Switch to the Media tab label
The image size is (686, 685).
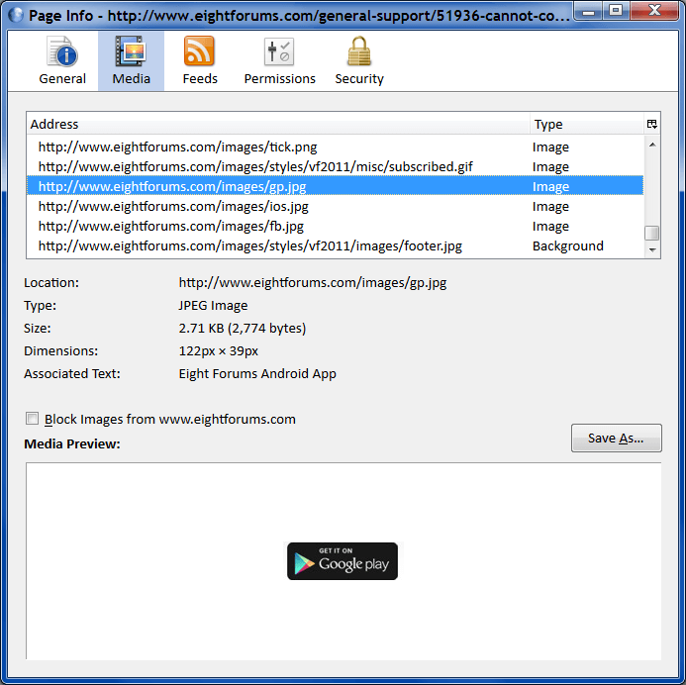(x=132, y=79)
